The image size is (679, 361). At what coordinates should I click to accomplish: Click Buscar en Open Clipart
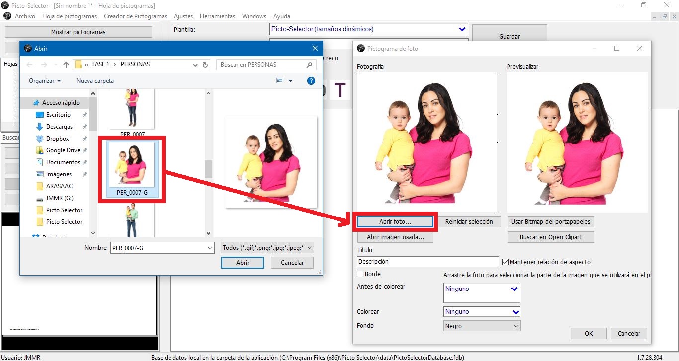pyautogui.click(x=550, y=237)
